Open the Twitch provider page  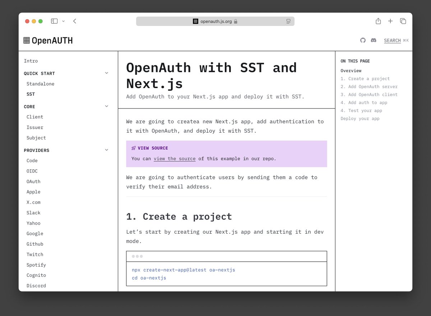pyautogui.click(x=35, y=255)
